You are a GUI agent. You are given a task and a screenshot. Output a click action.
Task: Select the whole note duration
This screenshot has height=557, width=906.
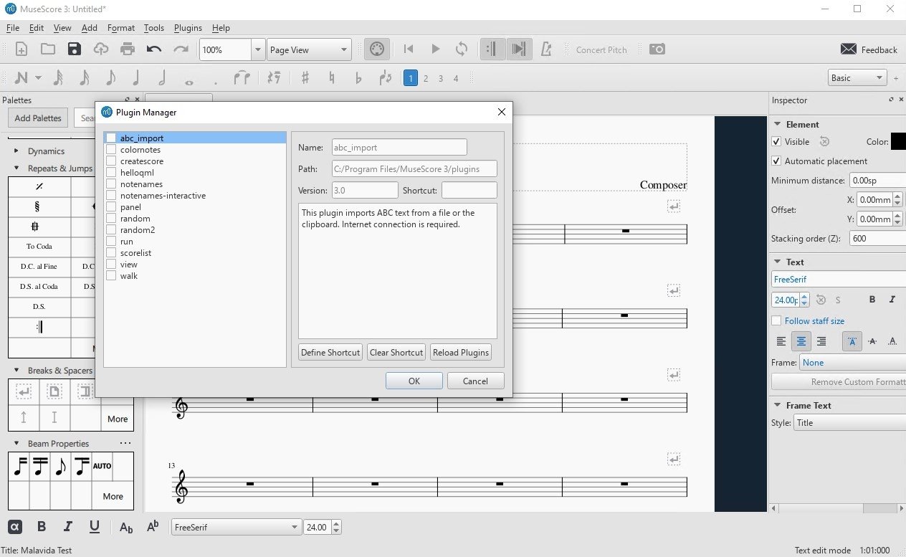[x=189, y=81]
